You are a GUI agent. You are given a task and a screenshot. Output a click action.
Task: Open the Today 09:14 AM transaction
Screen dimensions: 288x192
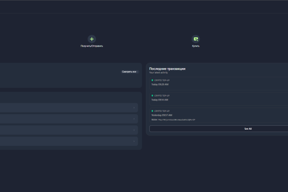click(x=219, y=99)
